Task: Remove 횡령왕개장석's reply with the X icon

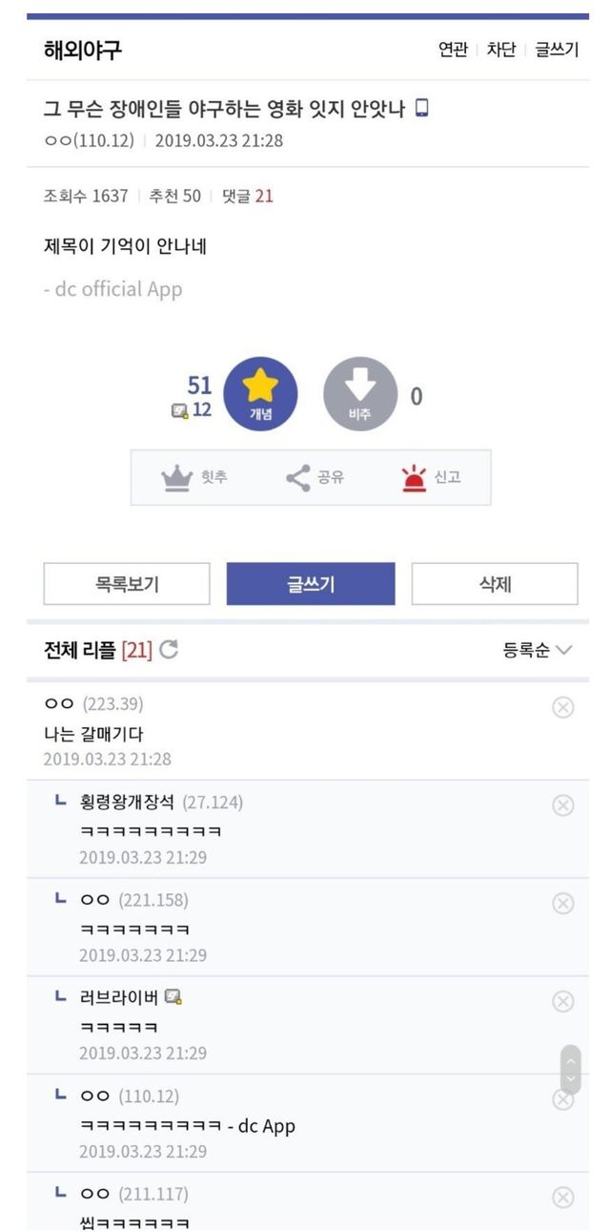Action: (x=563, y=805)
